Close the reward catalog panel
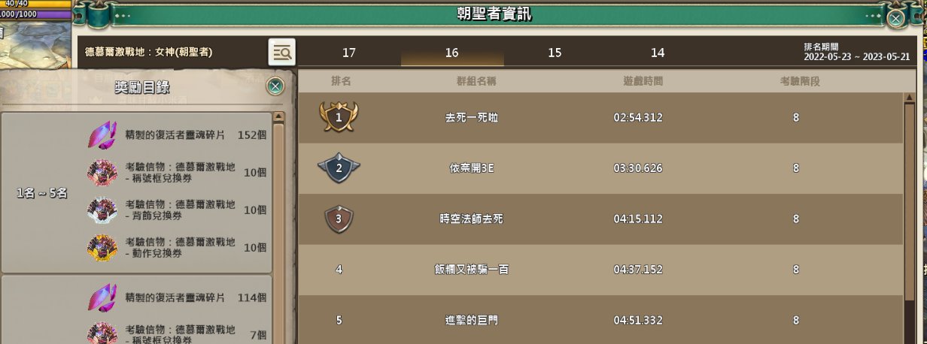Viewport: 927px width, 344px height. tap(276, 86)
